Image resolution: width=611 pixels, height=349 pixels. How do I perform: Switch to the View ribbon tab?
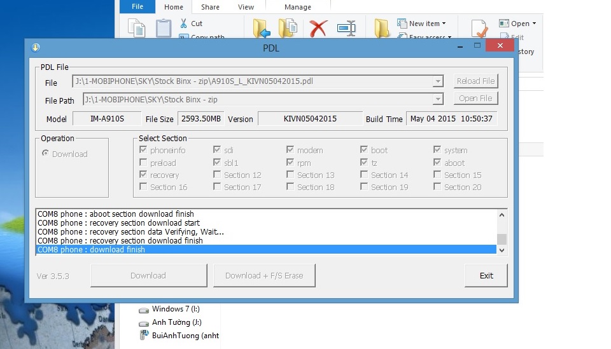click(x=246, y=7)
